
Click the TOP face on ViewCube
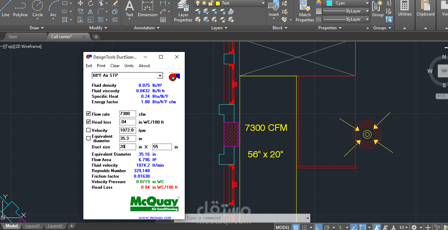[444, 71]
